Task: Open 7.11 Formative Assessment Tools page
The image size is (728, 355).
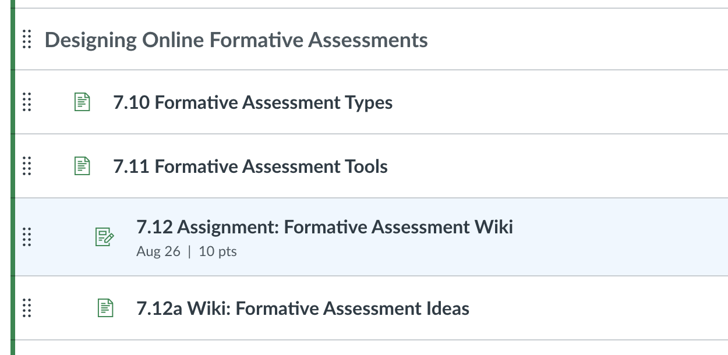Action: click(x=250, y=167)
